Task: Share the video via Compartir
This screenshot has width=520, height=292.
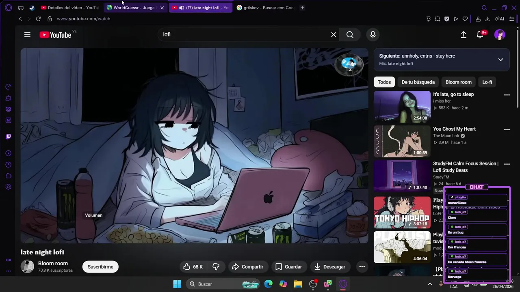Action: point(247,266)
